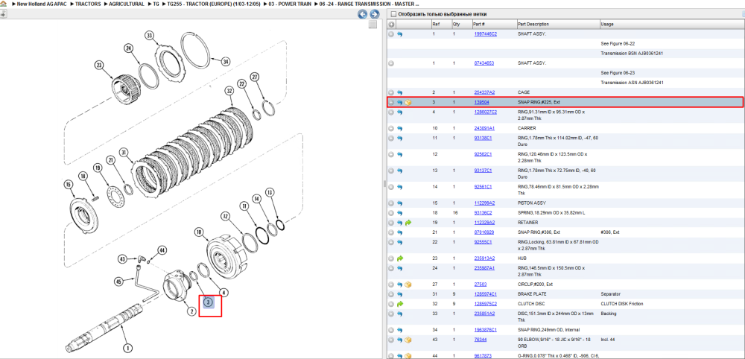Viewport: 745px width, 359px height.
Task: Click the add circle for part 93138C1
Action: (391, 139)
